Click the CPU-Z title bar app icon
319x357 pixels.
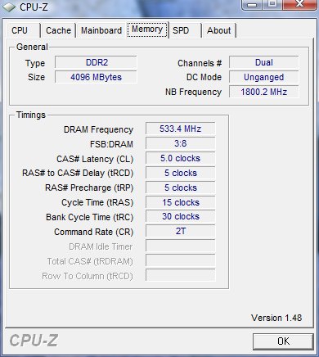click(x=9, y=7)
